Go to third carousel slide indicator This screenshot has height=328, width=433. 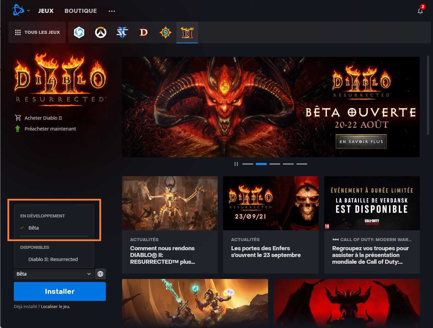click(x=275, y=164)
